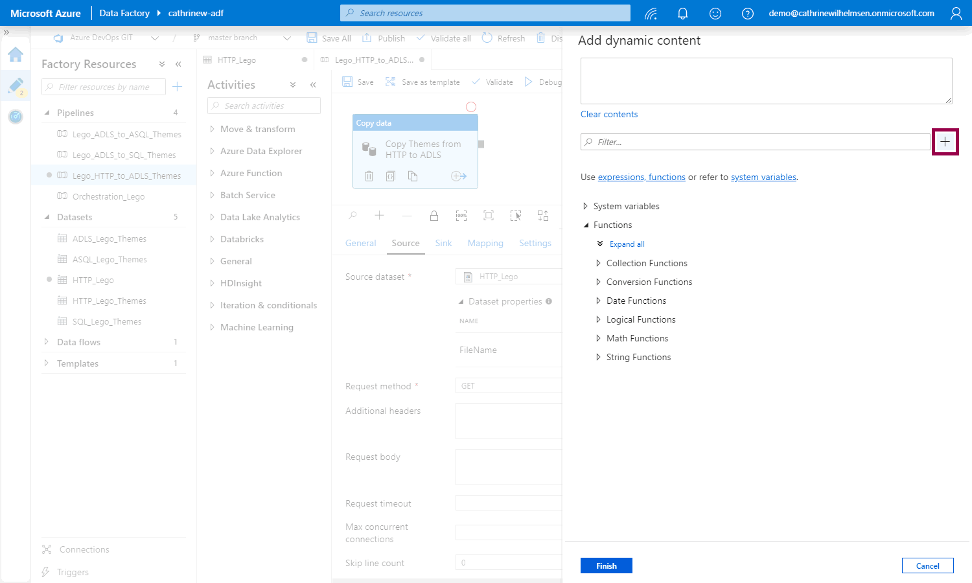Open the Mapping tab
972x583 pixels.
(485, 243)
